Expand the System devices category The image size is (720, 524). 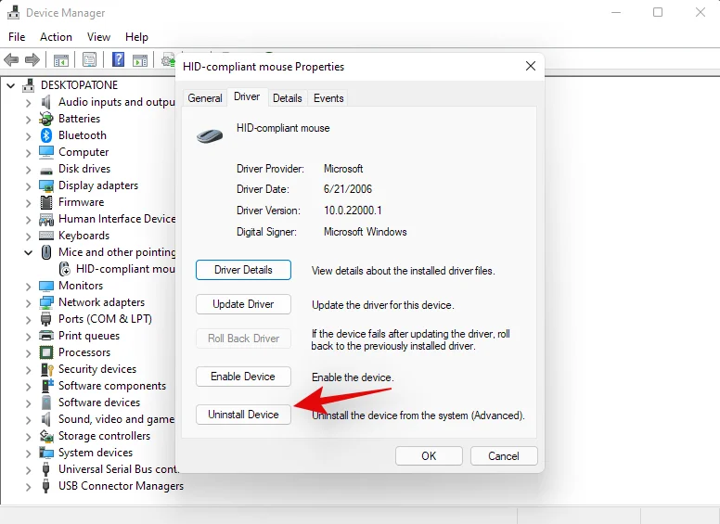28,454
